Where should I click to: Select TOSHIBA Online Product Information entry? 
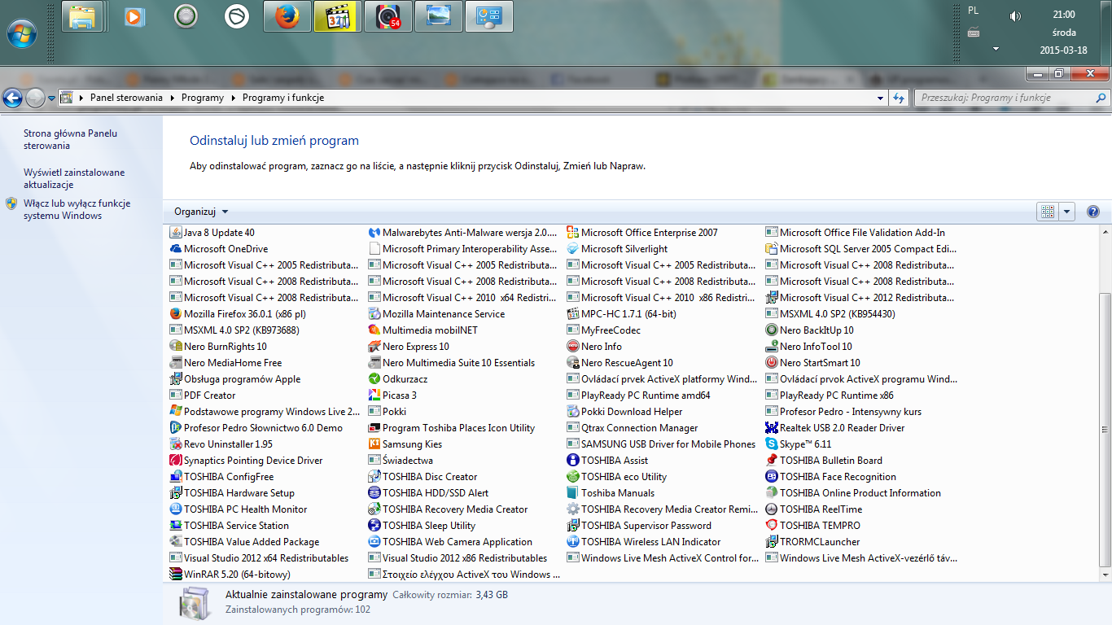coord(853,493)
